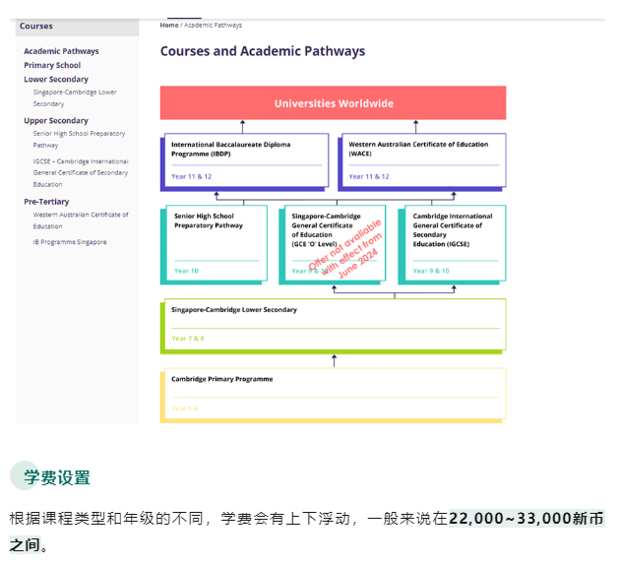Click the Year 1-6 label
619x566 pixels.
tap(184, 409)
